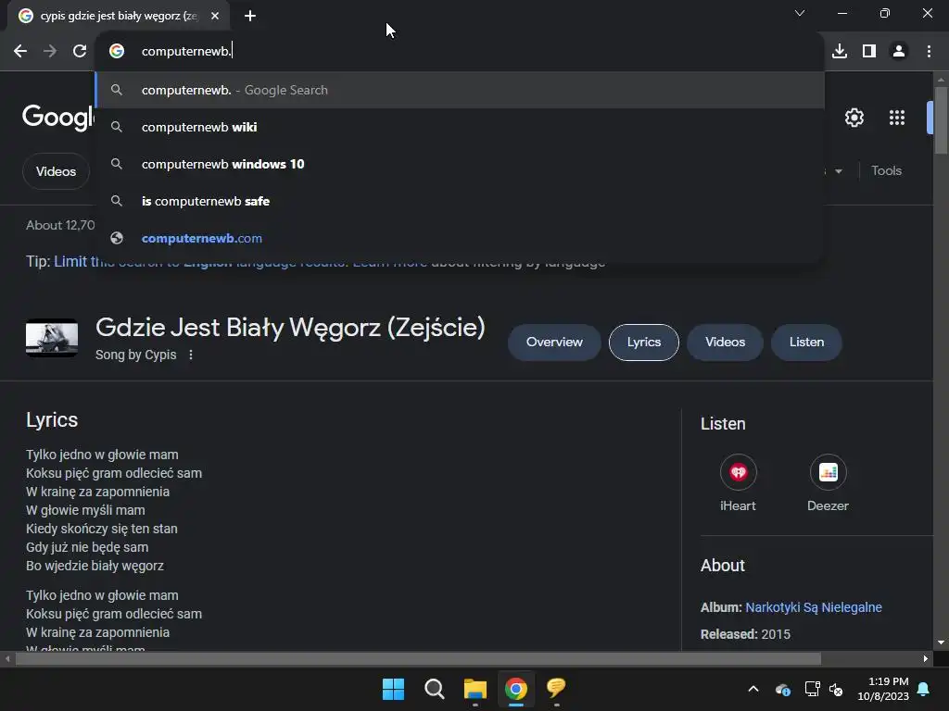Close the cypis gdzie jest biały węgorz tab

coord(215,16)
